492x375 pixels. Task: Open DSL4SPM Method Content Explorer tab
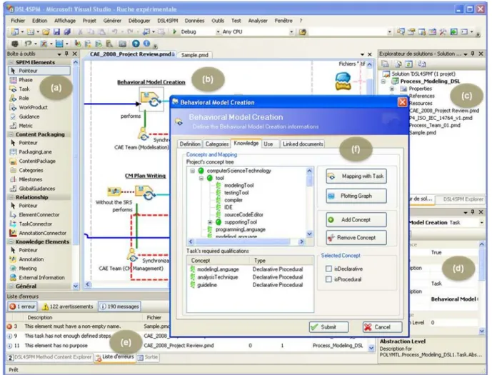[49, 357]
